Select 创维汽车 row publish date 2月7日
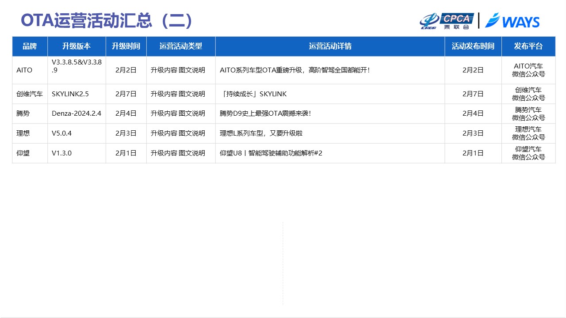566x318 pixels. coord(473,94)
